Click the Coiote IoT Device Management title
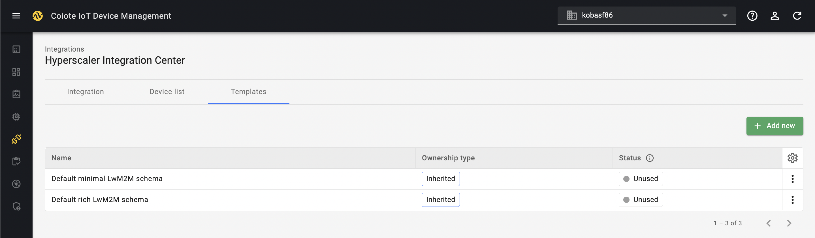The height and width of the screenshot is (238, 815). pyautogui.click(x=111, y=16)
